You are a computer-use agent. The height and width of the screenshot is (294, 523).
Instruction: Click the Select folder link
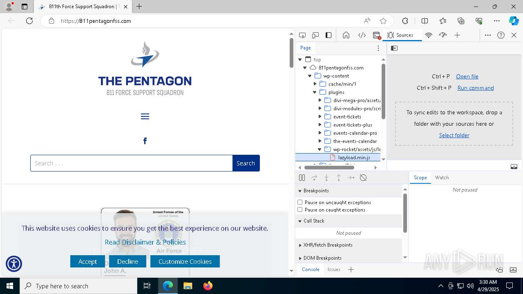point(454,135)
